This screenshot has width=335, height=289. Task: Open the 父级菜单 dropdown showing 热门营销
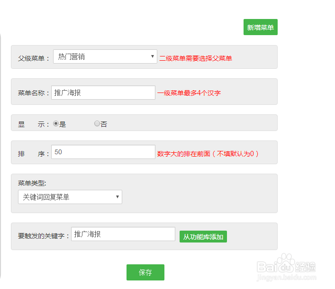tap(105, 56)
